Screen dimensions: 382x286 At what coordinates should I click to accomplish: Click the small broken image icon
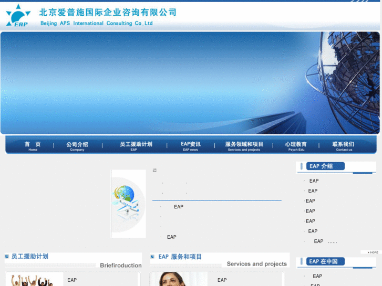tap(154, 170)
